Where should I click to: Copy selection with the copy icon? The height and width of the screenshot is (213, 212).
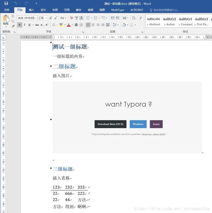[x=13, y=21]
